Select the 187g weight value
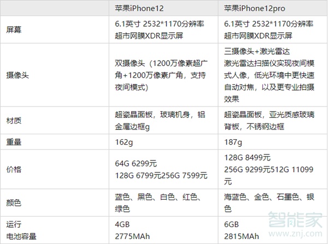 click(233, 142)
